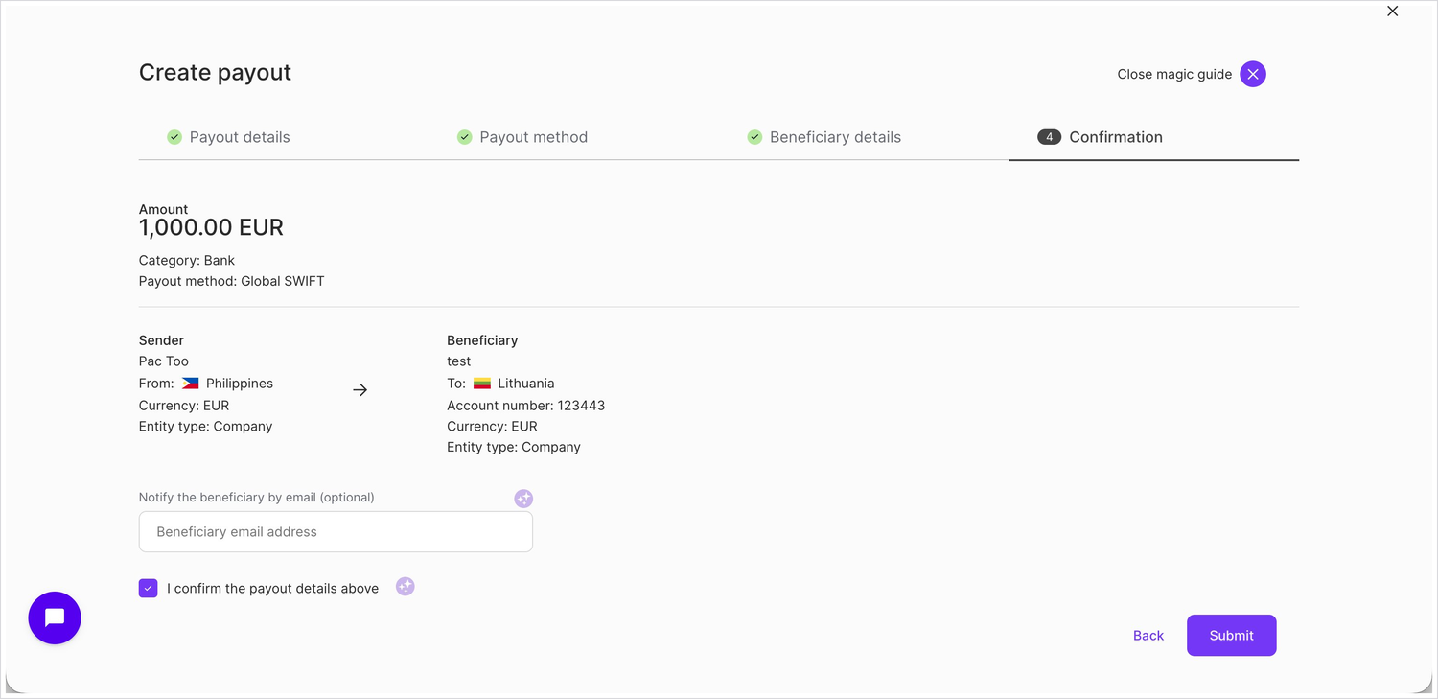Go to the Beneficiary details step
Screen dimensions: 1438x699
[x=824, y=137]
